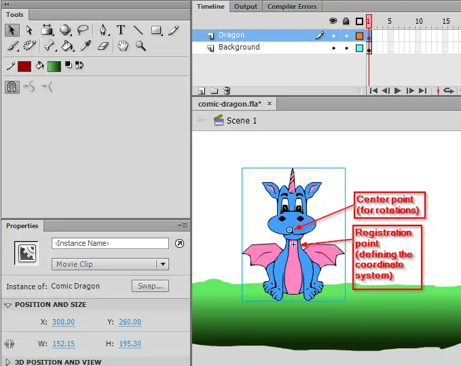This screenshot has height=366, width=461.
Task: Pick the Bone tool
Action: 49,46
